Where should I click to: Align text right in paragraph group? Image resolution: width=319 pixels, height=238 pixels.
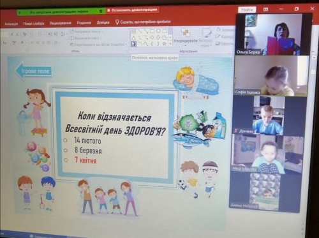[43, 43]
